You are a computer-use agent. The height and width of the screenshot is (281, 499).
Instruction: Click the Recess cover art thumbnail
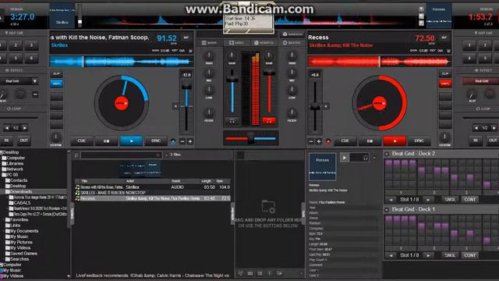[x=322, y=167]
